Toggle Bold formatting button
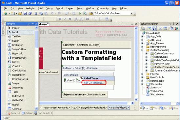The image size is (180, 120). (60, 19)
